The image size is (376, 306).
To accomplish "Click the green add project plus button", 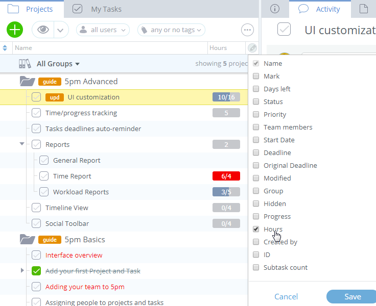I will point(15,30).
